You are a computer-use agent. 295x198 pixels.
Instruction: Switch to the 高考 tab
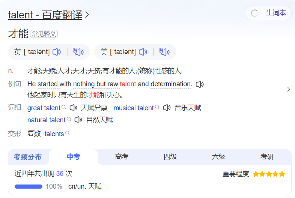(122, 157)
